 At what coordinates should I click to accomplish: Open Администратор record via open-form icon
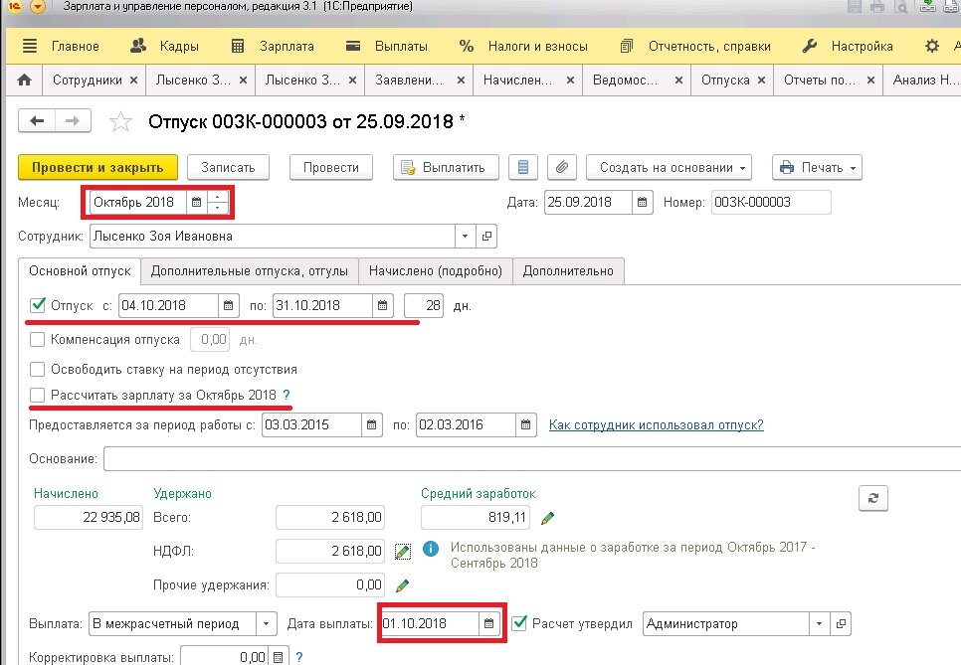tap(841, 624)
